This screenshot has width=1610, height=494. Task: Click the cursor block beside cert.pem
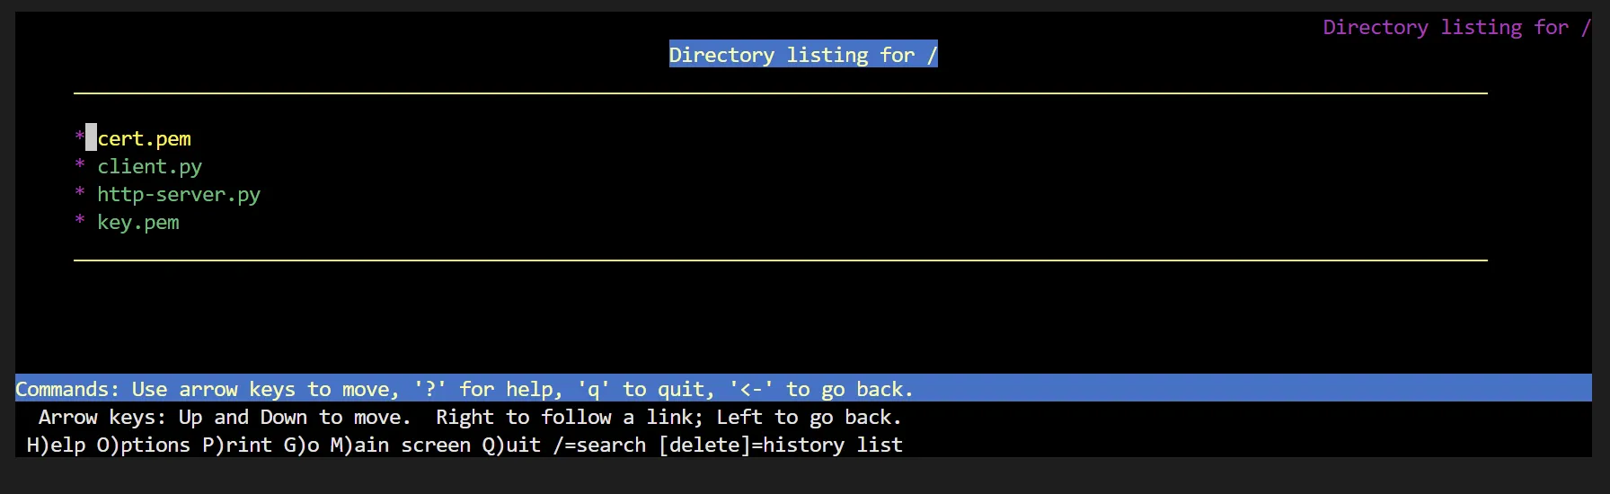[91, 137]
